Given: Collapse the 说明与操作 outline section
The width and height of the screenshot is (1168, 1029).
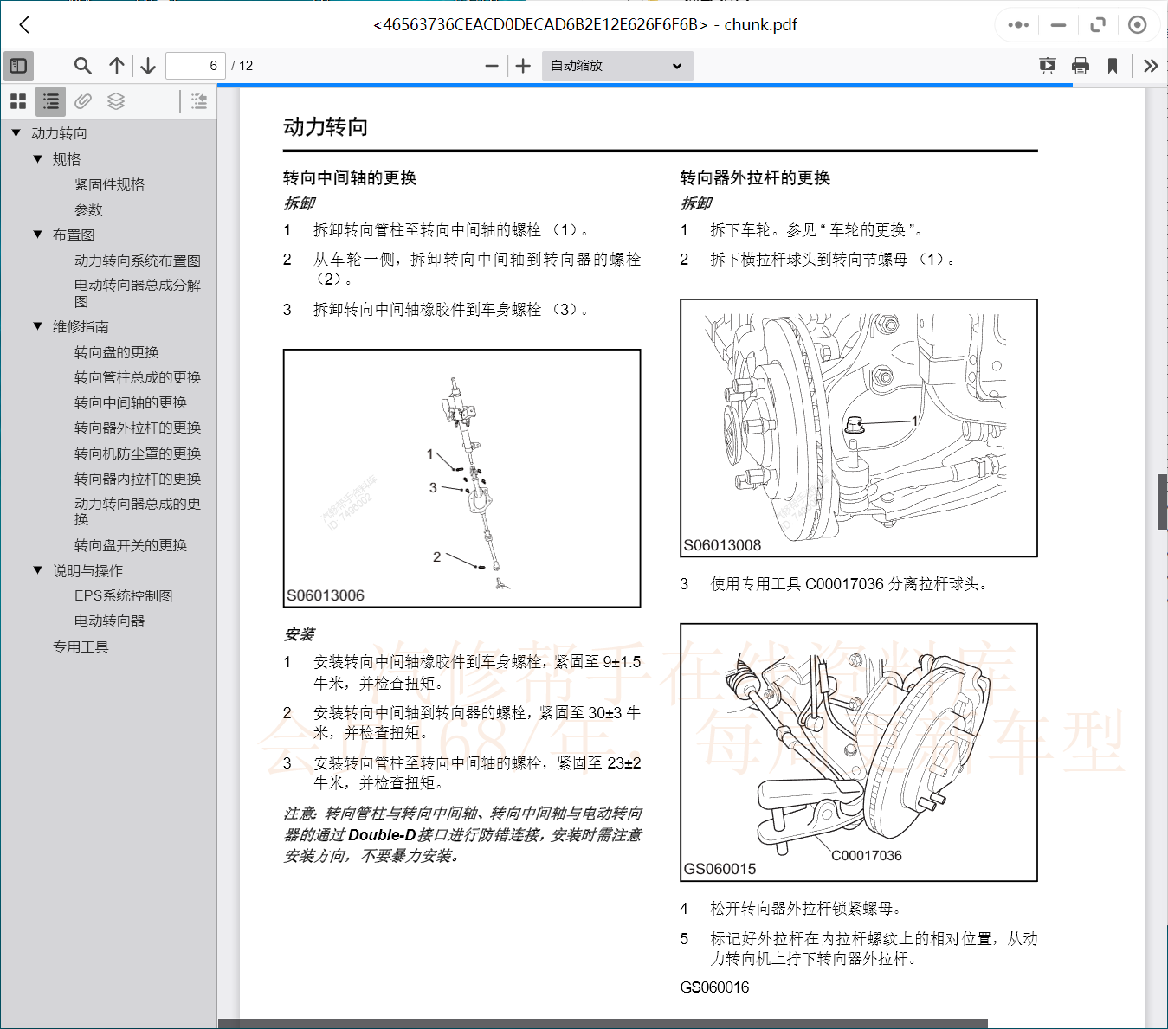Looking at the screenshot, I should click(x=36, y=569).
